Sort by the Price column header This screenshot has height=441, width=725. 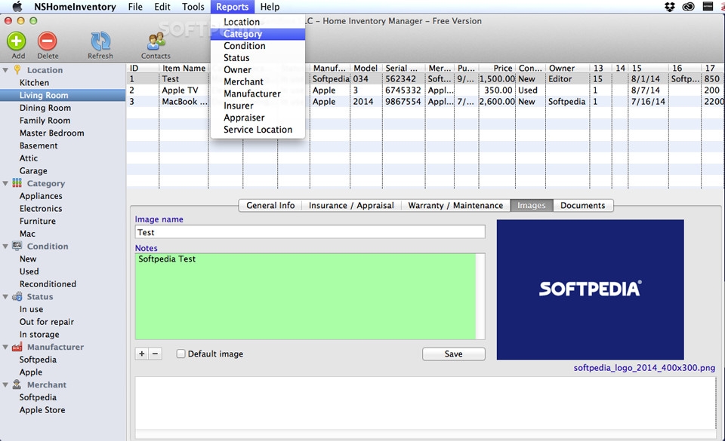pyautogui.click(x=497, y=68)
